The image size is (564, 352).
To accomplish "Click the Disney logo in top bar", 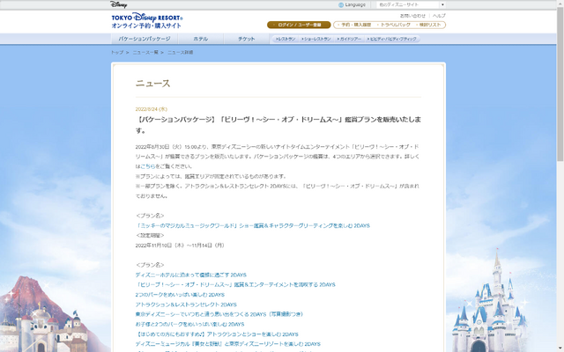I will 118,4.
